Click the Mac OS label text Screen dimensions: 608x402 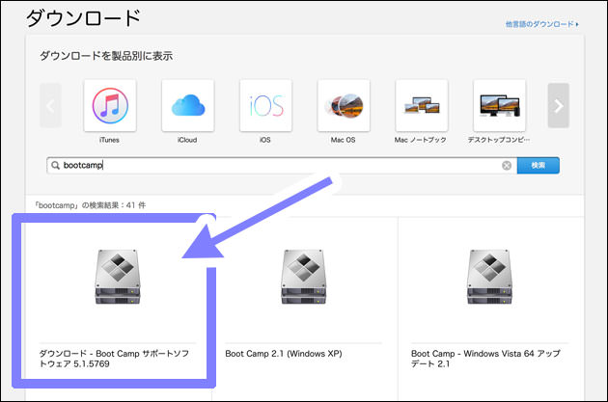tap(343, 140)
